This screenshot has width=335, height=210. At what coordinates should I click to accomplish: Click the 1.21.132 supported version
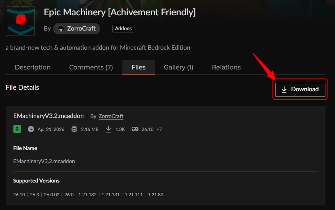click(x=88, y=195)
